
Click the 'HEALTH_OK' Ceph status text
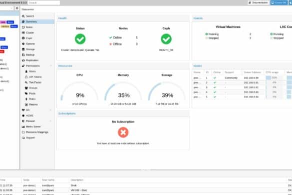tap(166, 50)
